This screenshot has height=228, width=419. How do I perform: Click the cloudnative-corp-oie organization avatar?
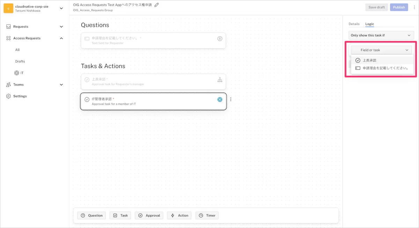pos(8,8)
